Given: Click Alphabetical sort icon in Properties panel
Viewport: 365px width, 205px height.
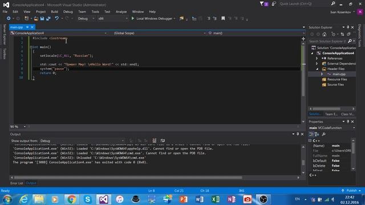Looking at the screenshot, I should coord(317,134).
